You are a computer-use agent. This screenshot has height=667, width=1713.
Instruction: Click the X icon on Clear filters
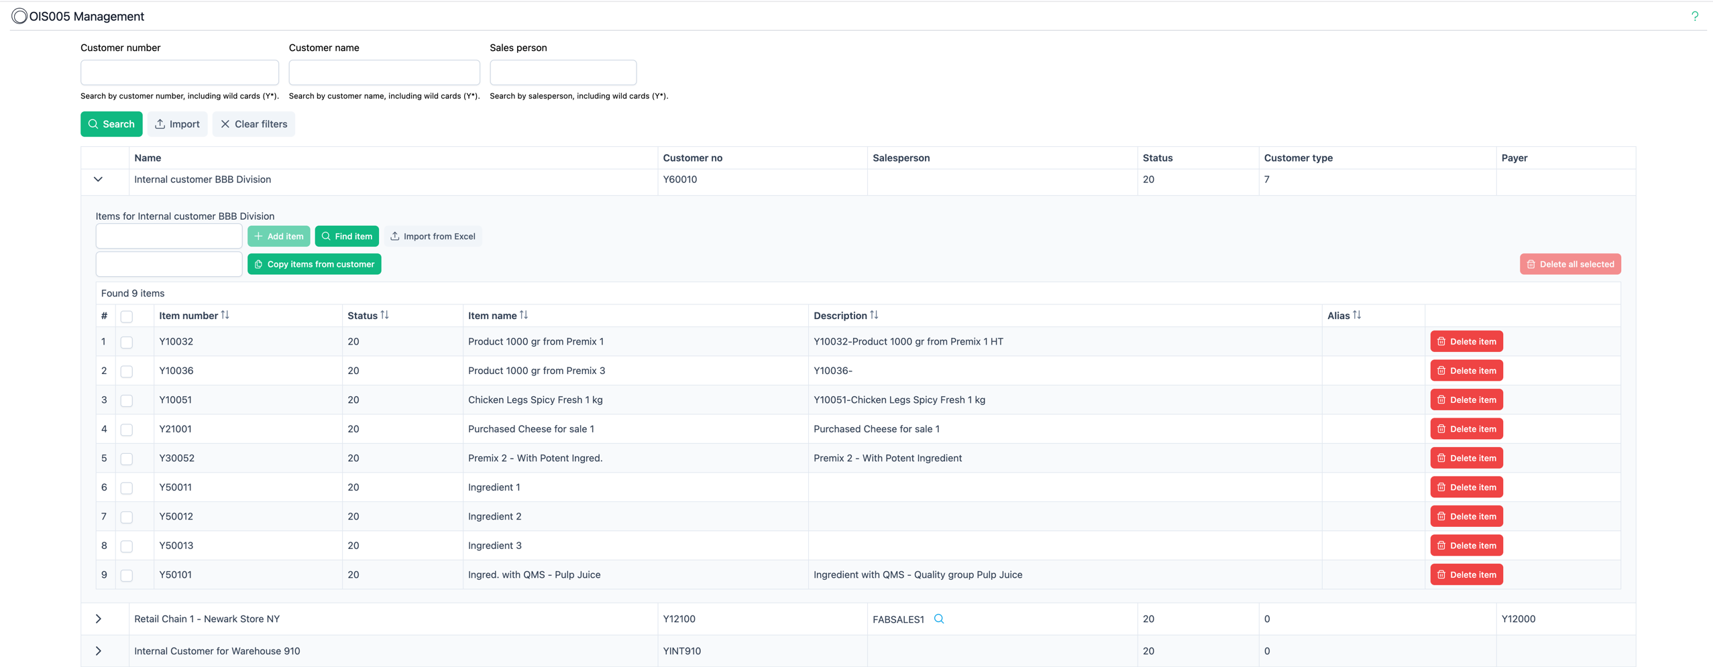(225, 124)
